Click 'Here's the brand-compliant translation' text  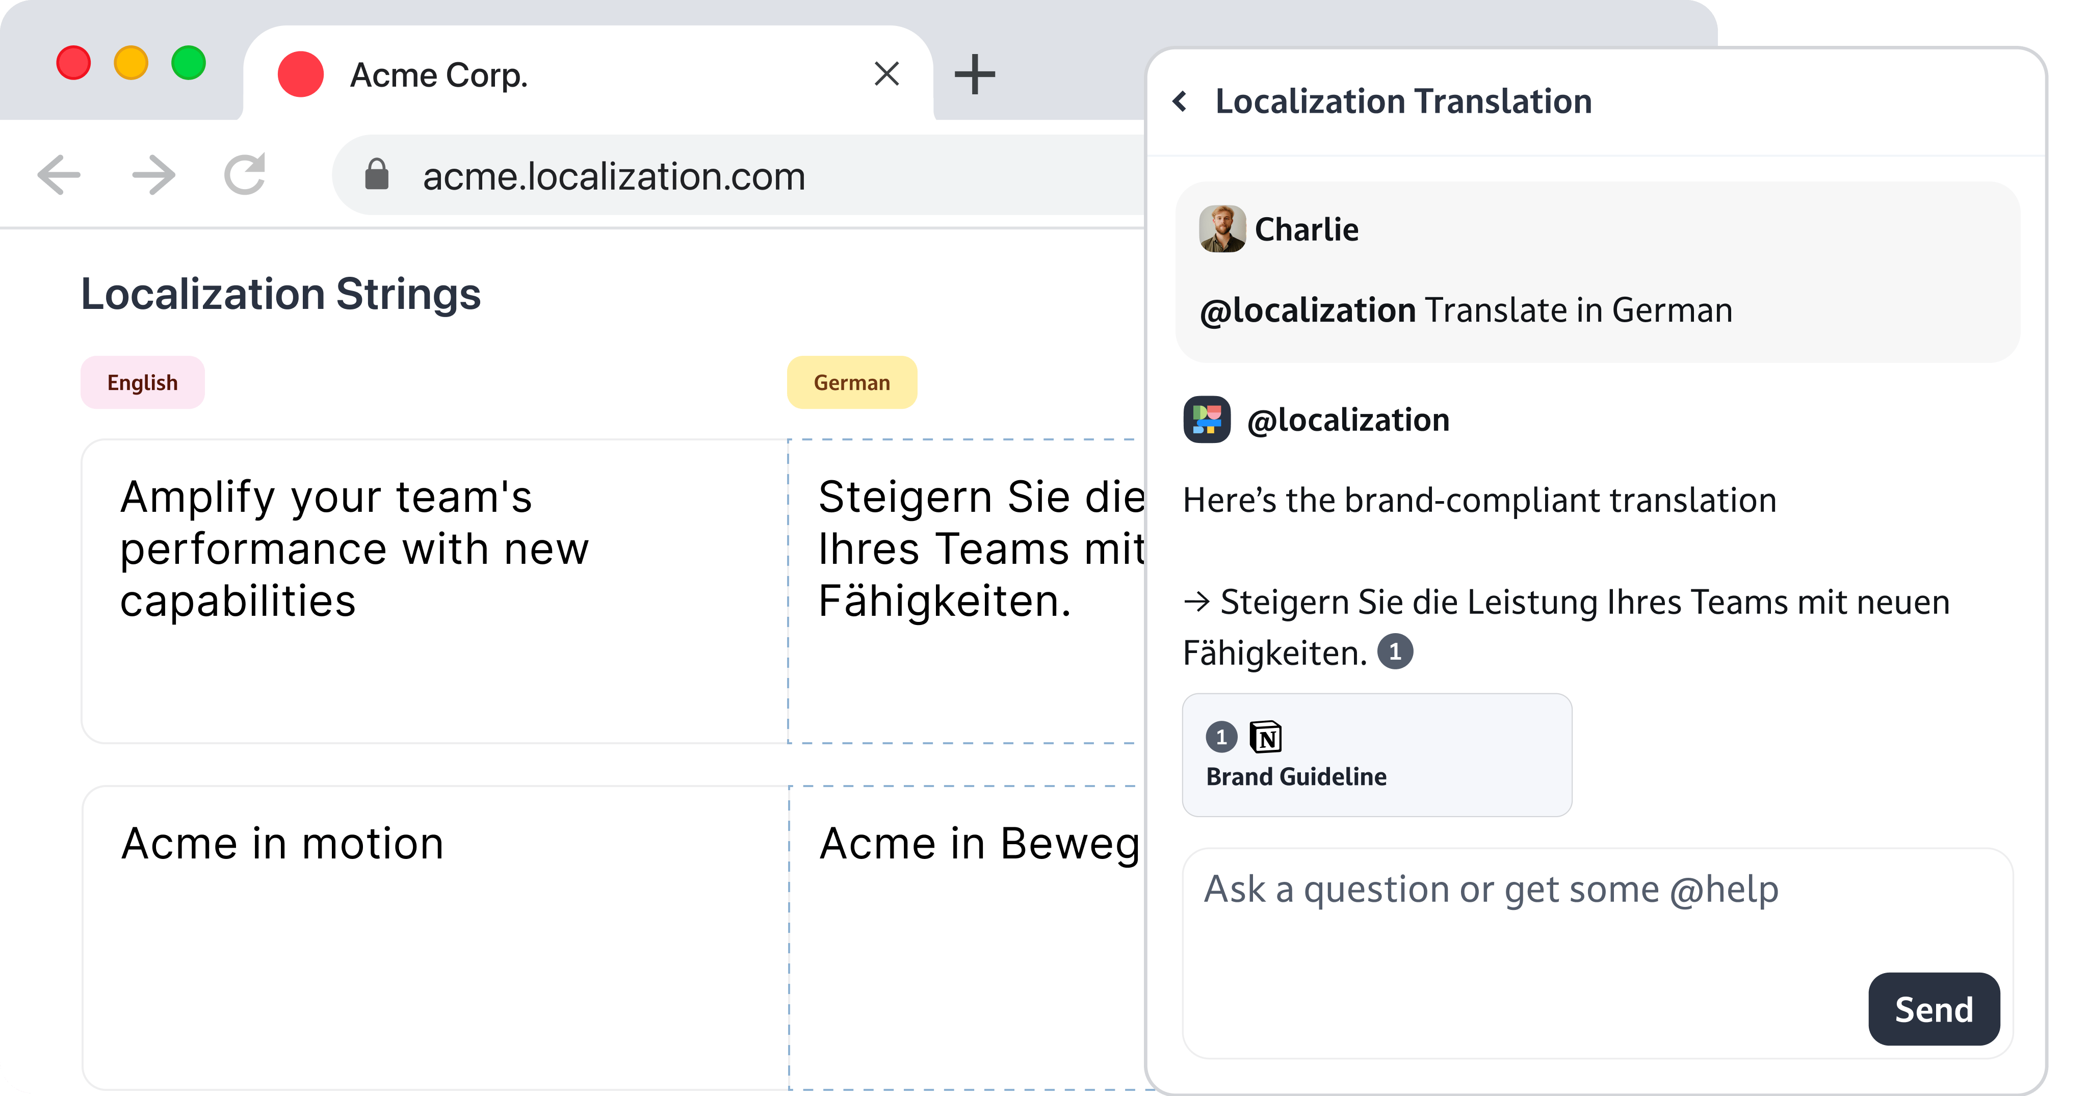pos(1479,500)
